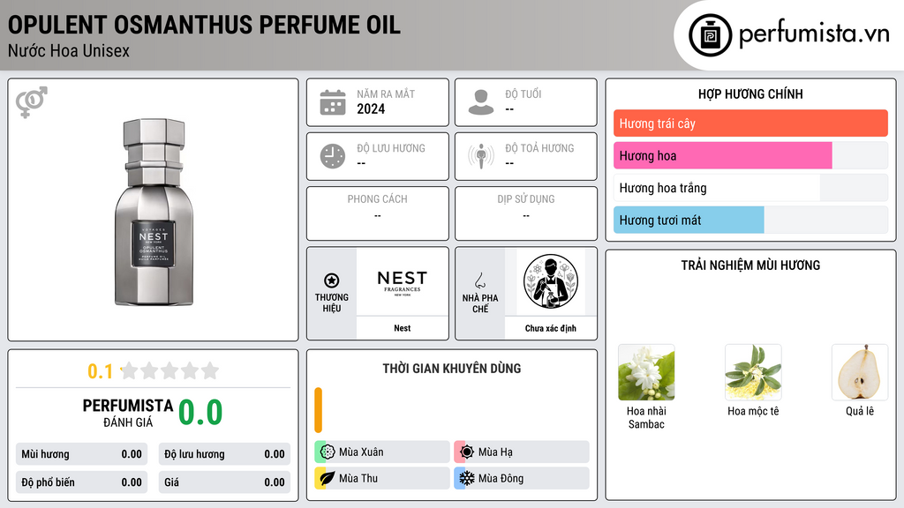Image resolution: width=904 pixels, height=508 pixels.
Task: Click the Dịp sử dụng occasion box
Action: (526, 213)
